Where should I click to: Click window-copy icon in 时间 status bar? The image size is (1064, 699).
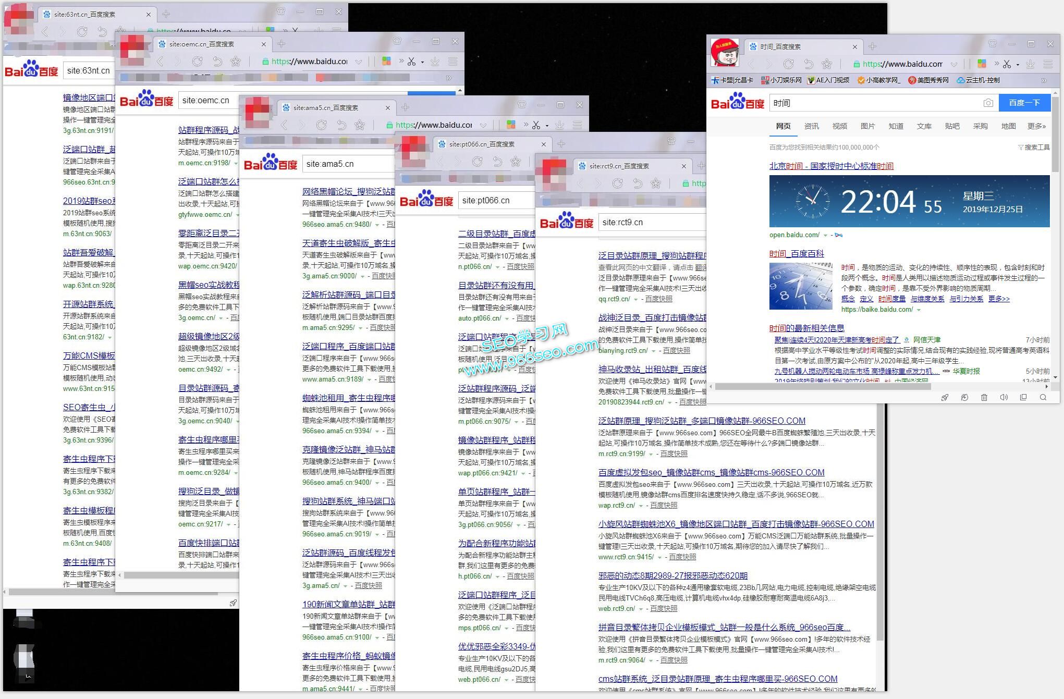1023,398
